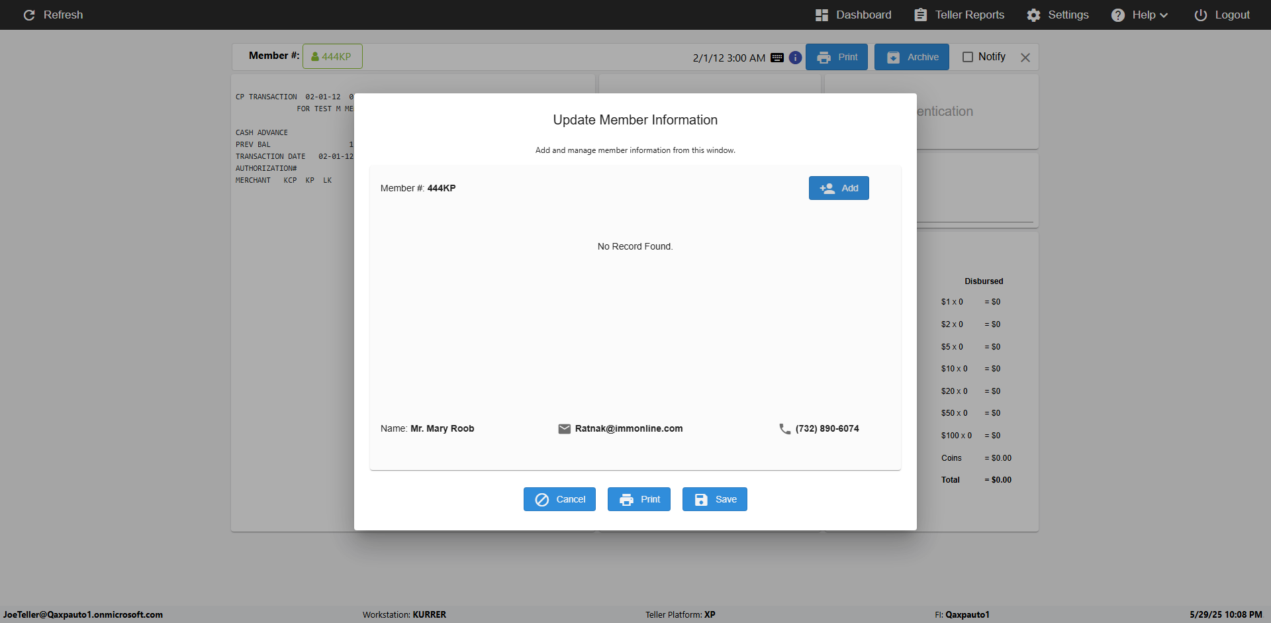Click the JoeTeller account email in status bar

[83, 614]
